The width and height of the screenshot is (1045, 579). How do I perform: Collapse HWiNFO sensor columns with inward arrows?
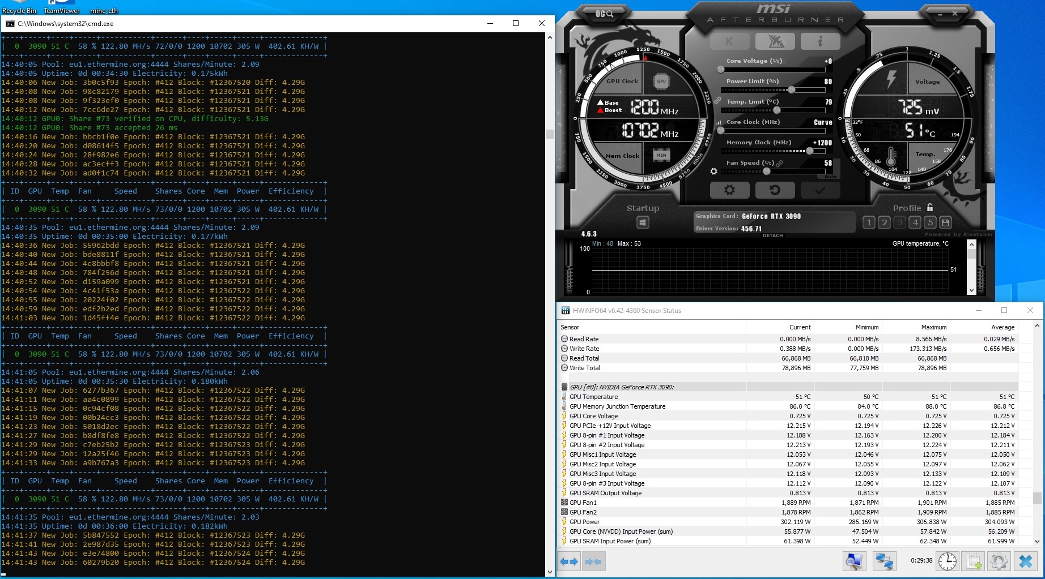[593, 561]
